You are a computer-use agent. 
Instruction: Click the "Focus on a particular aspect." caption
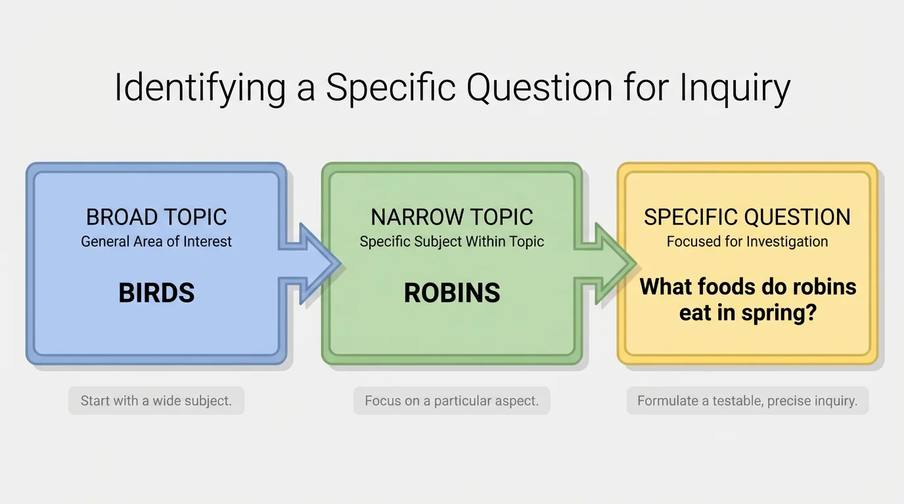(452, 400)
